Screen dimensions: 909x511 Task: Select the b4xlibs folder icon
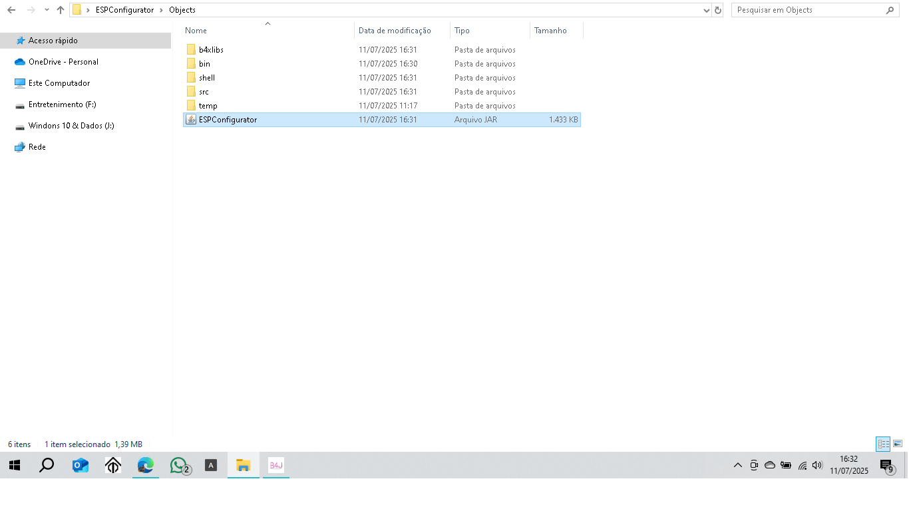pyautogui.click(x=191, y=50)
